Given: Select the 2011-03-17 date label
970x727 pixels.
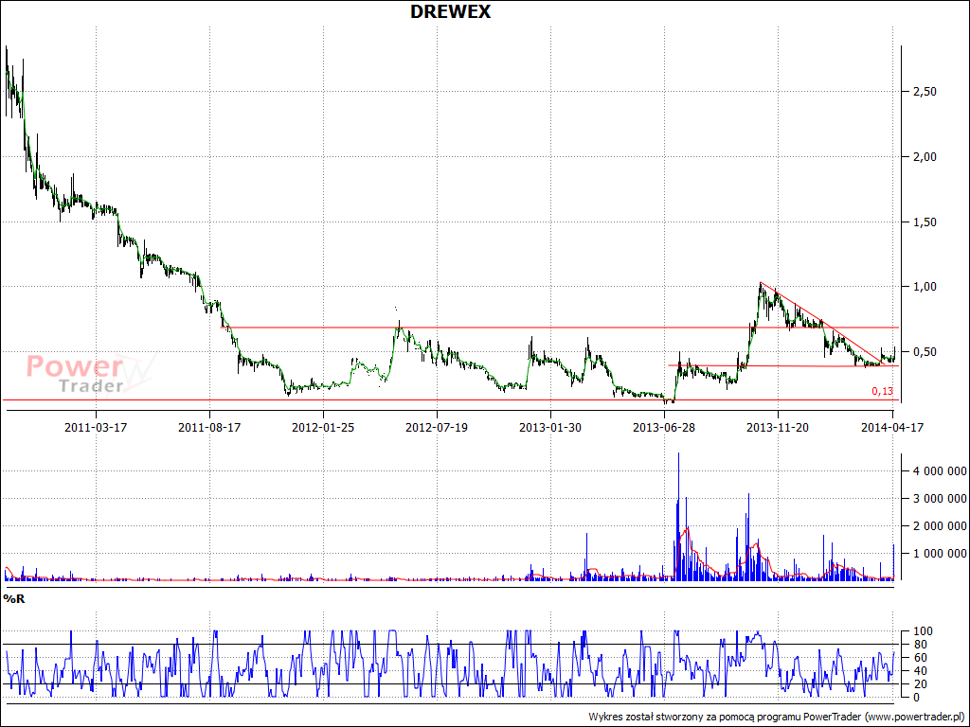Looking at the screenshot, I should (x=96, y=427).
